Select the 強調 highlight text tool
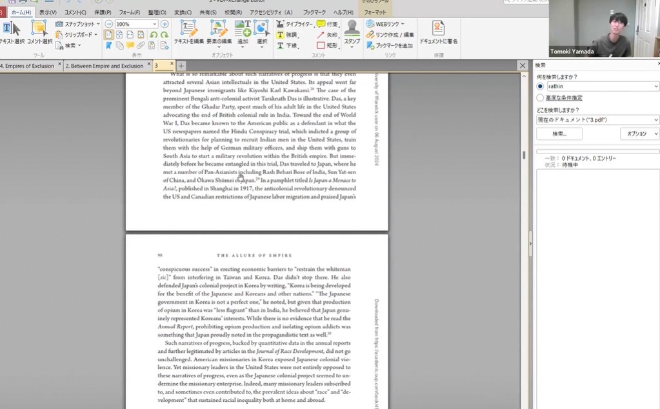 pyautogui.click(x=287, y=34)
